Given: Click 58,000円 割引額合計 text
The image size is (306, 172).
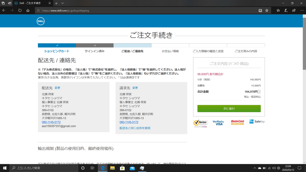Looking at the screenshot, I should 210,74.
